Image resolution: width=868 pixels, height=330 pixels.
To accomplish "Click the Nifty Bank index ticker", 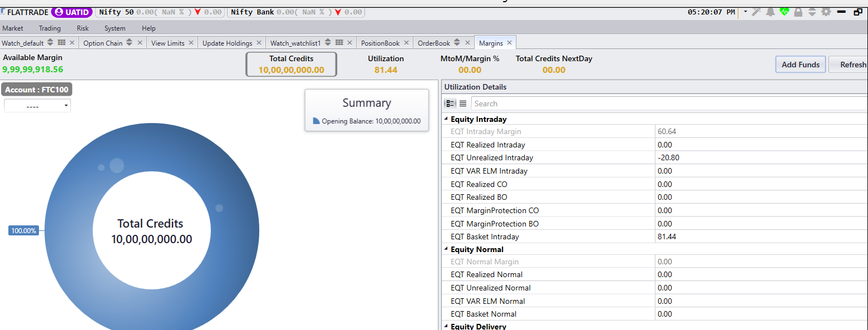I will click(x=296, y=12).
